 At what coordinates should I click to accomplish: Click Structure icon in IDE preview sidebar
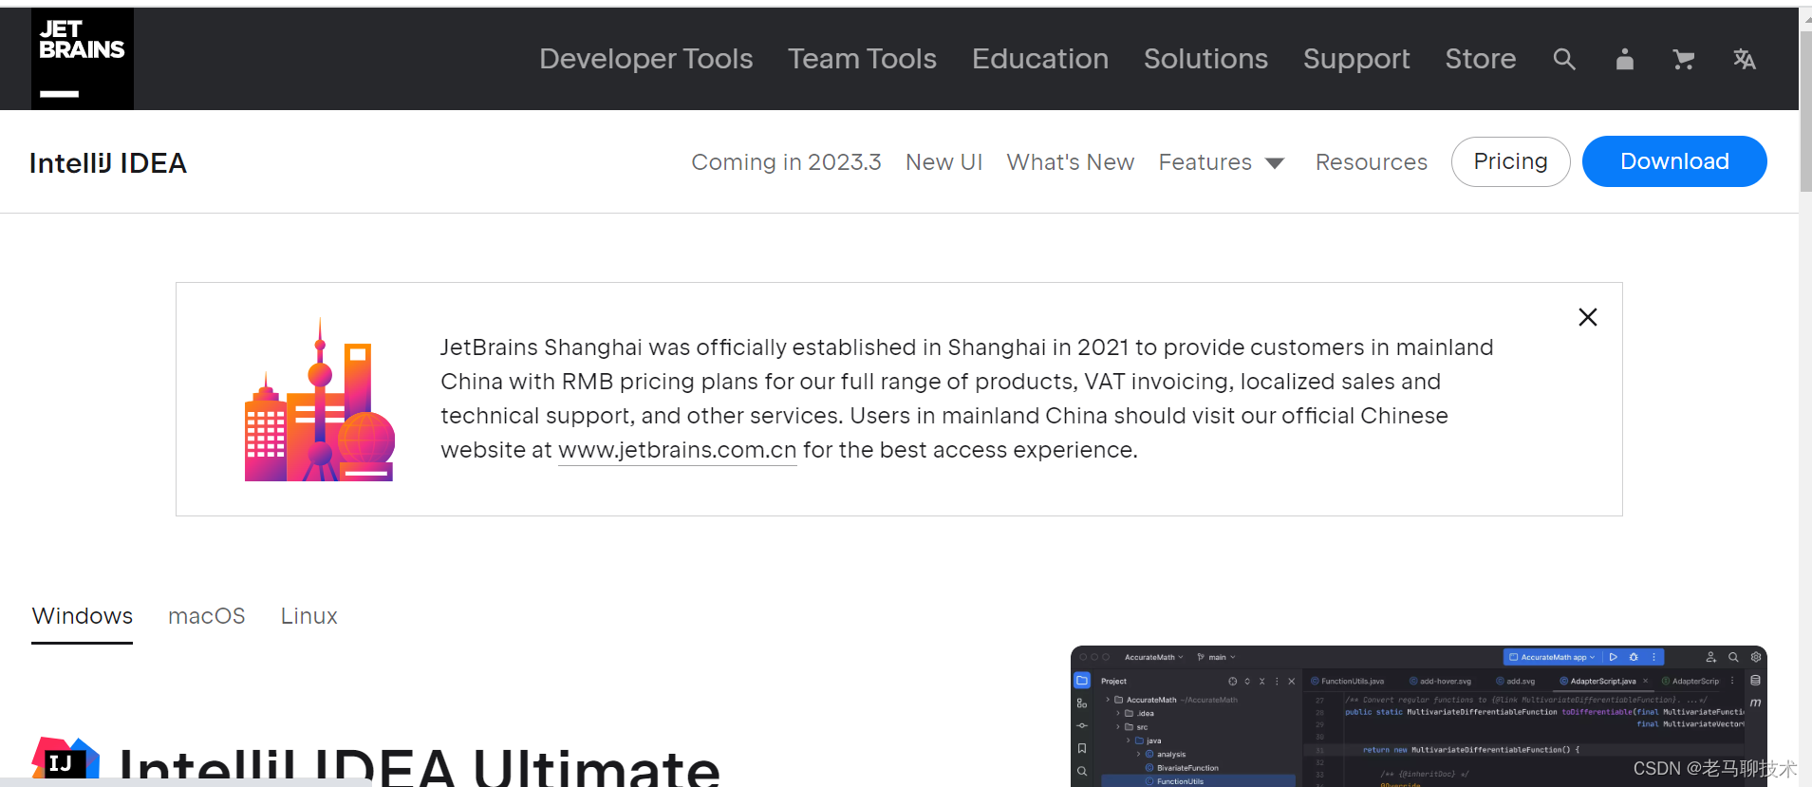(x=1082, y=703)
